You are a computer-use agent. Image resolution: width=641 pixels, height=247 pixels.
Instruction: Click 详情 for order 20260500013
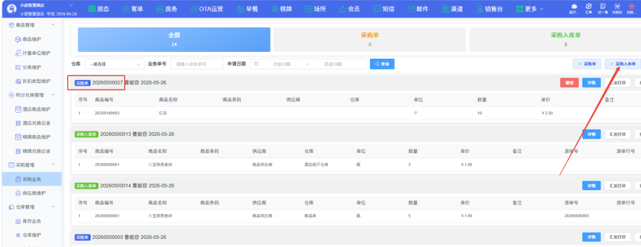tap(592, 134)
